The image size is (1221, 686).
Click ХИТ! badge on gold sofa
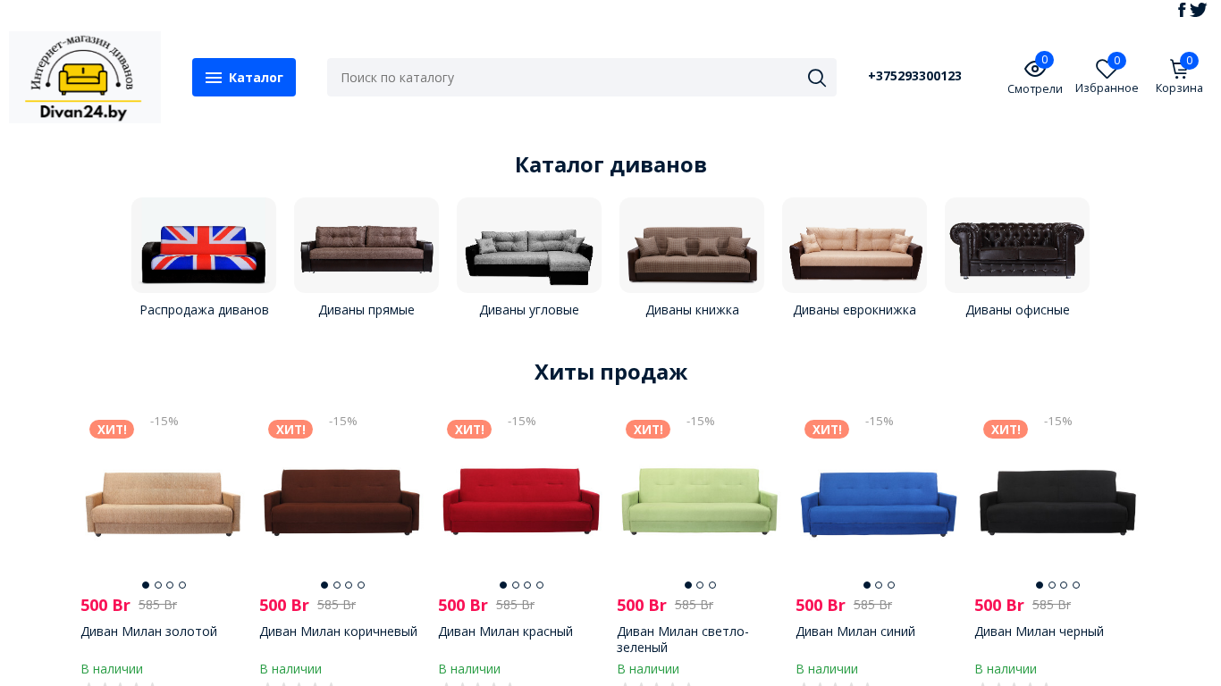tap(112, 430)
